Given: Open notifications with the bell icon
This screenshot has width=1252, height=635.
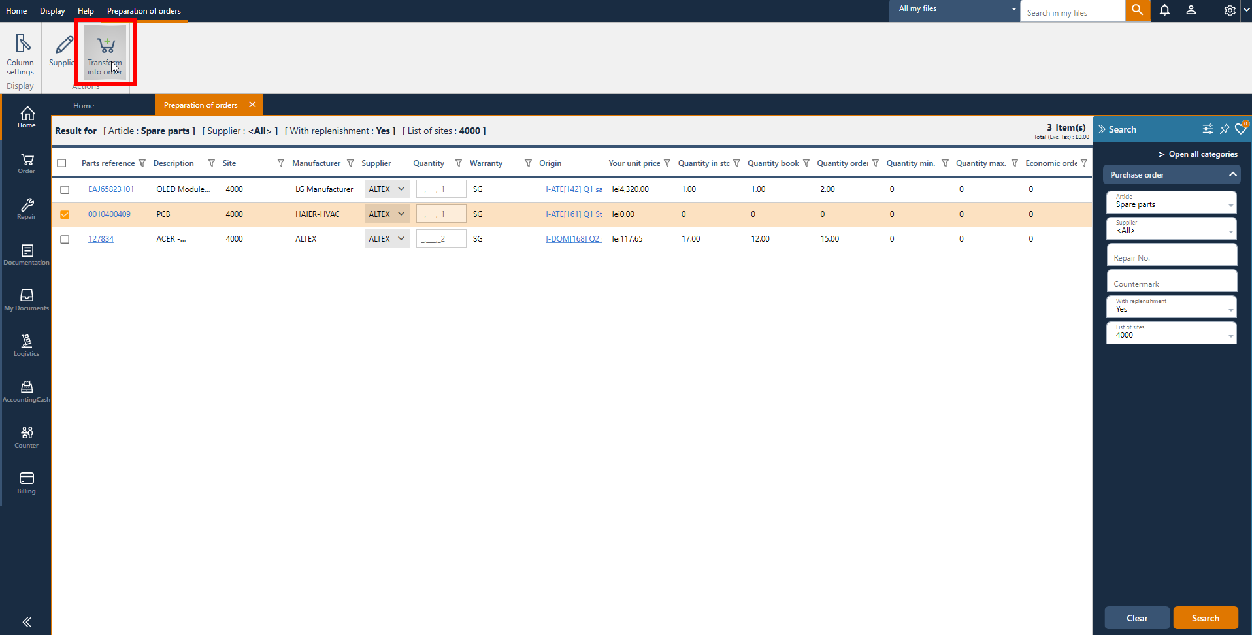Looking at the screenshot, I should click(1164, 10).
